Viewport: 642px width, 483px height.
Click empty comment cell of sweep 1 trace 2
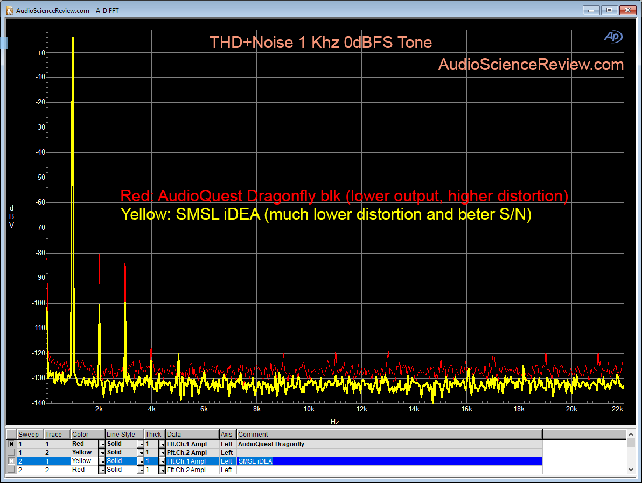389,453
